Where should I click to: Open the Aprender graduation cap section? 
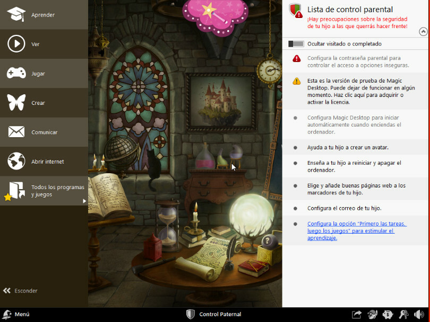point(16,14)
